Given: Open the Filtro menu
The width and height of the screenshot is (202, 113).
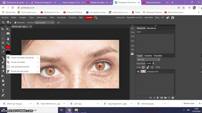Looking at the screenshot, I should click(x=52, y=18).
